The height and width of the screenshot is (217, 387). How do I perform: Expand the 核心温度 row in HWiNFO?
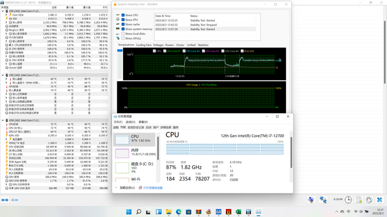(x=6, y=79)
